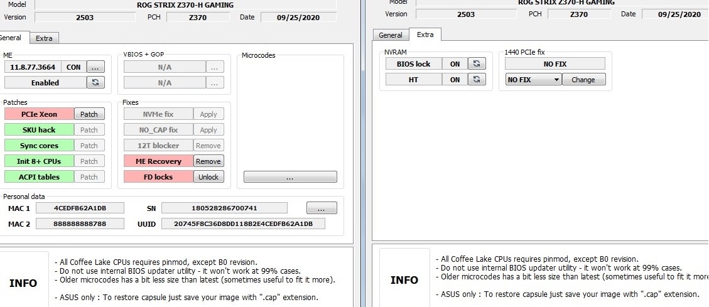This screenshot has height=307, width=709.
Task: Click the NVMe fix label
Action: pyautogui.click(x=159, y=114)
